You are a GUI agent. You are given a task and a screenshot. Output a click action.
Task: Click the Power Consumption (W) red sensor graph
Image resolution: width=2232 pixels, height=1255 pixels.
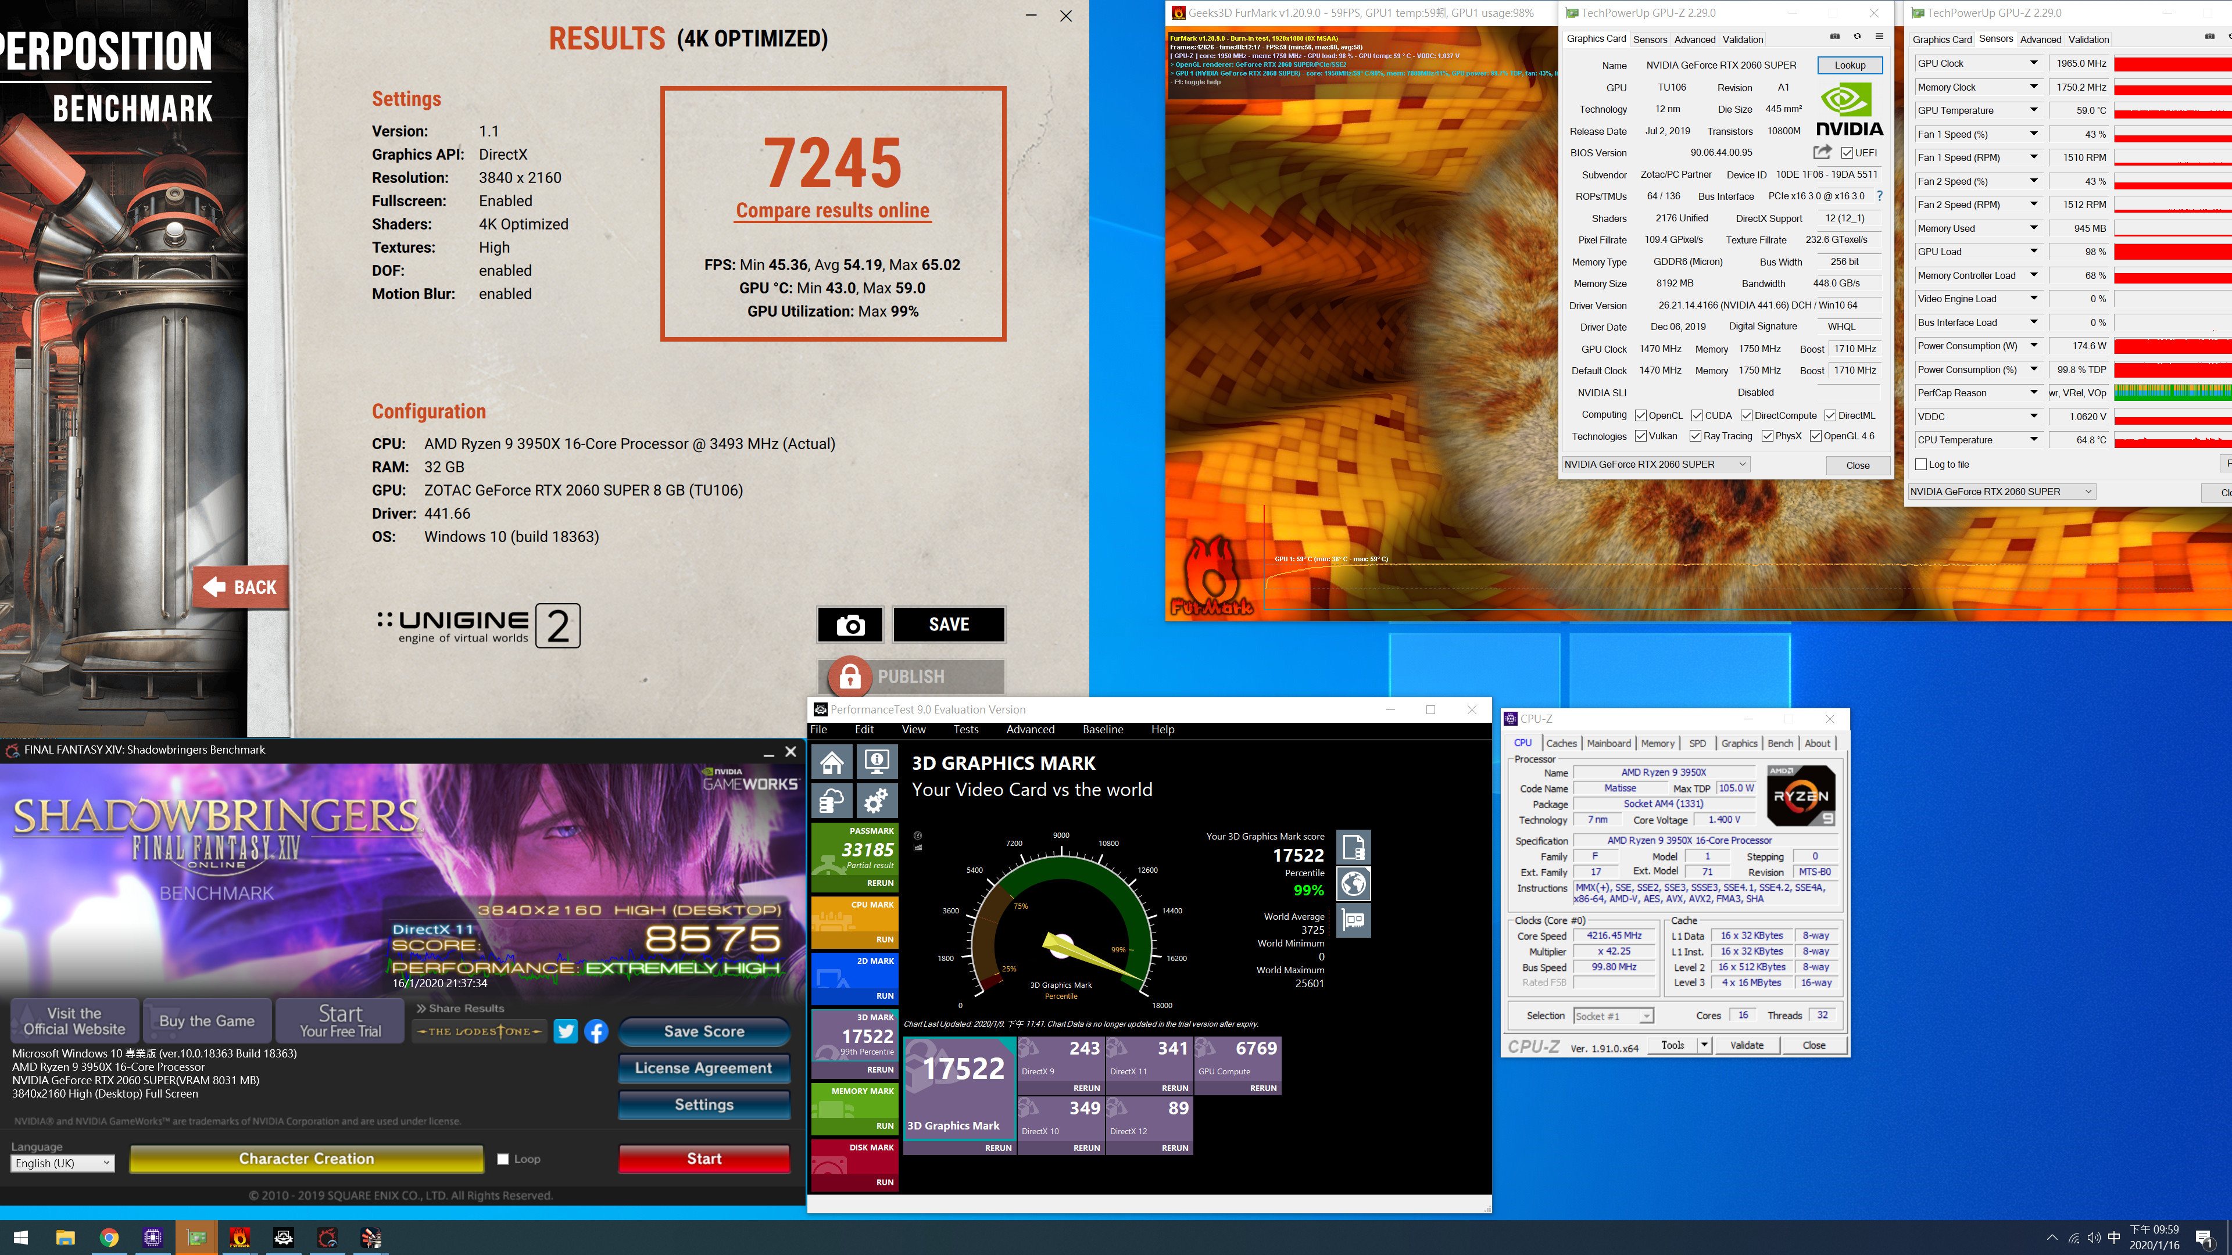pos(2172,346)
